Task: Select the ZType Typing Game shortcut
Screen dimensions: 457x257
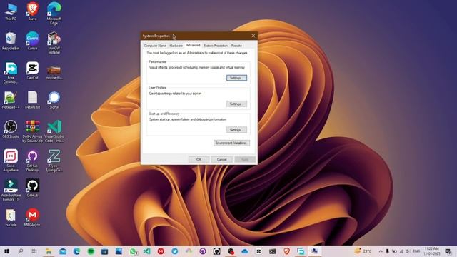Action: coord(54,161)
